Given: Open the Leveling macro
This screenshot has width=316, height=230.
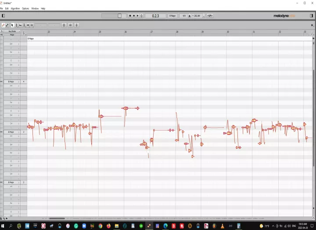Looking at the screenshot, I should tap(76, 25).
